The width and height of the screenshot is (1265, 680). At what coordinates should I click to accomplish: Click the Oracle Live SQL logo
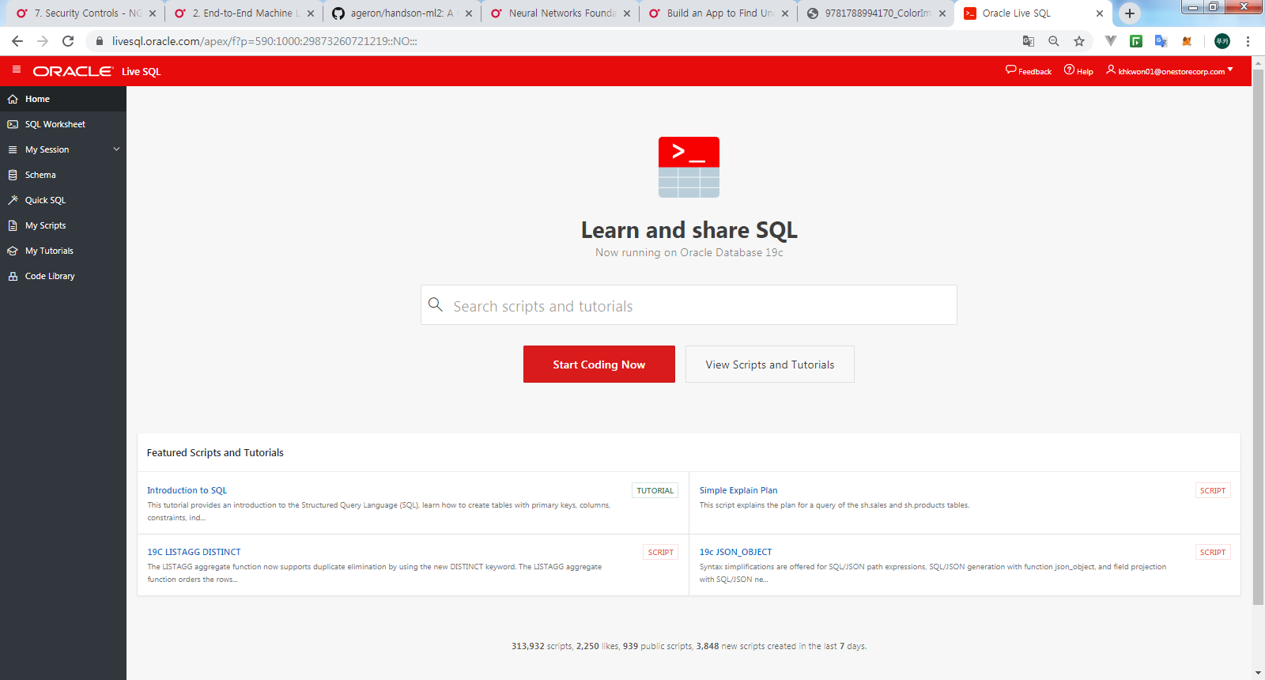[x=96, y=71]
